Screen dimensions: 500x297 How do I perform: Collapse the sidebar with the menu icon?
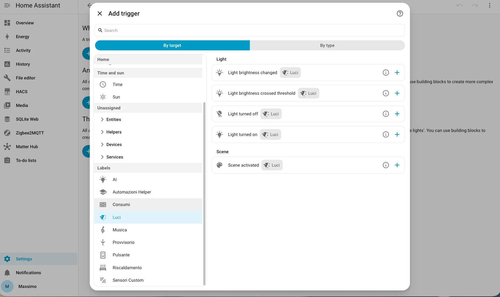tap(7, 5)
